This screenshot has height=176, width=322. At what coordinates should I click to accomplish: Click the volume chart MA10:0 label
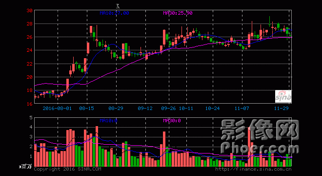pyautogui.click(x=108, y=121)
